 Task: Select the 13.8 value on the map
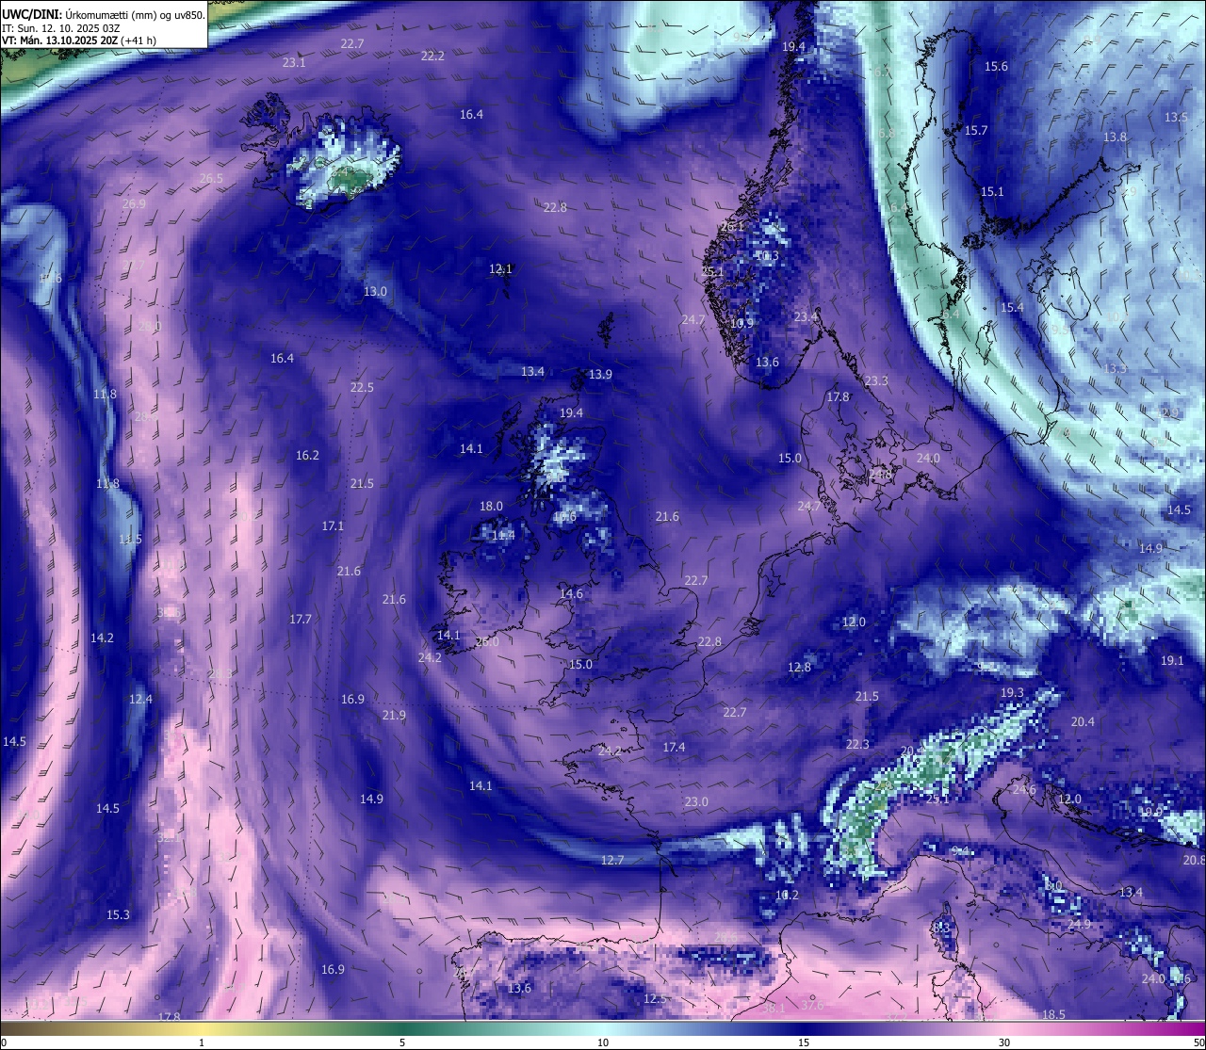[x=1115, y=137]
